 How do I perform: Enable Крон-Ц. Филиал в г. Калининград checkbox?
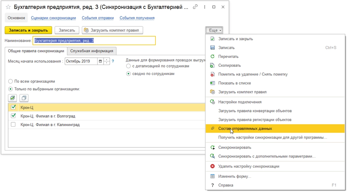pyautogui.click(x=14, y=125)
